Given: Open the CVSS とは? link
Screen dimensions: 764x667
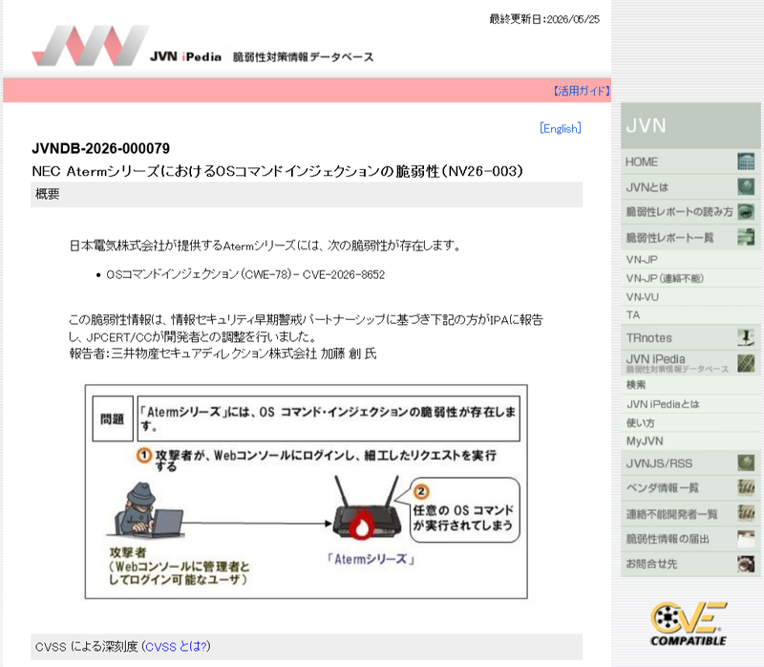Looking at the screenshot, I should (x=178, y=647).
